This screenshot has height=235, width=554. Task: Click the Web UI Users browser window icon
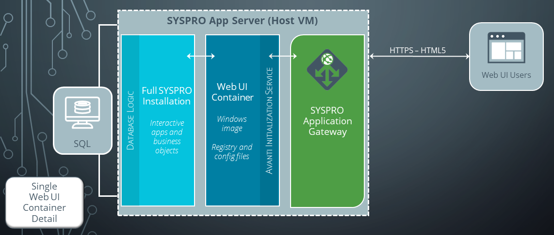[x=506, y=48]
